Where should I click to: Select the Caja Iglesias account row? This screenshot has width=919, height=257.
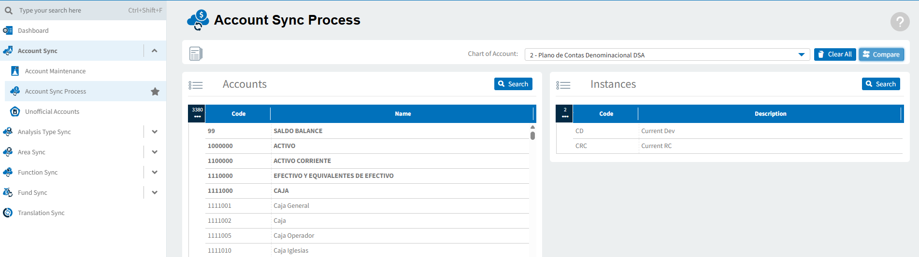click(367, 251)
